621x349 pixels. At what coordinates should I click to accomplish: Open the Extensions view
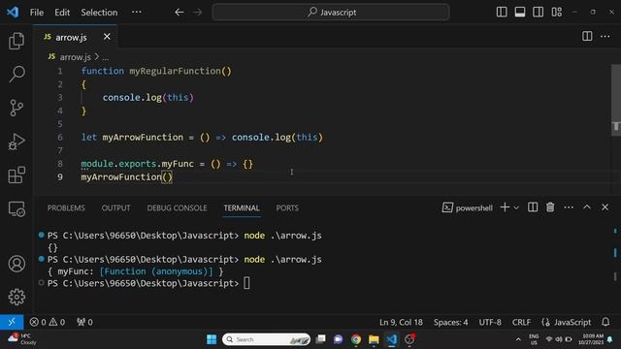16,174
